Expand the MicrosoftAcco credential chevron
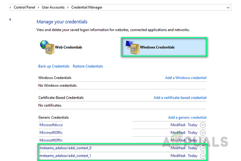Screen dimensions: 241x161 pyautogui.click(x=203, y=125)
